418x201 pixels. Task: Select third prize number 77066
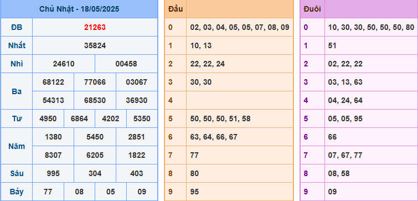click(x=95, y=82)
